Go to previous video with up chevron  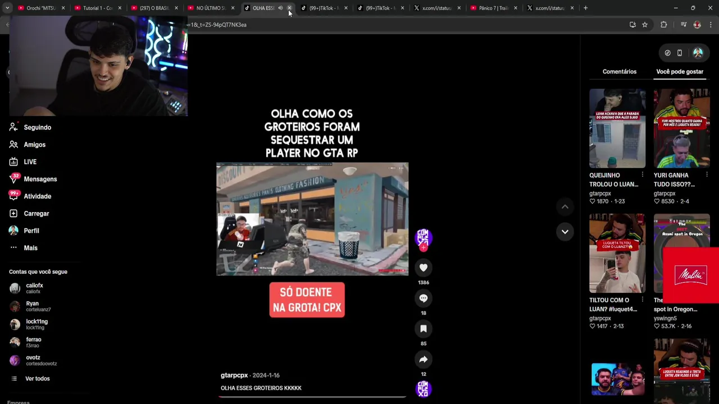[565, 207]
